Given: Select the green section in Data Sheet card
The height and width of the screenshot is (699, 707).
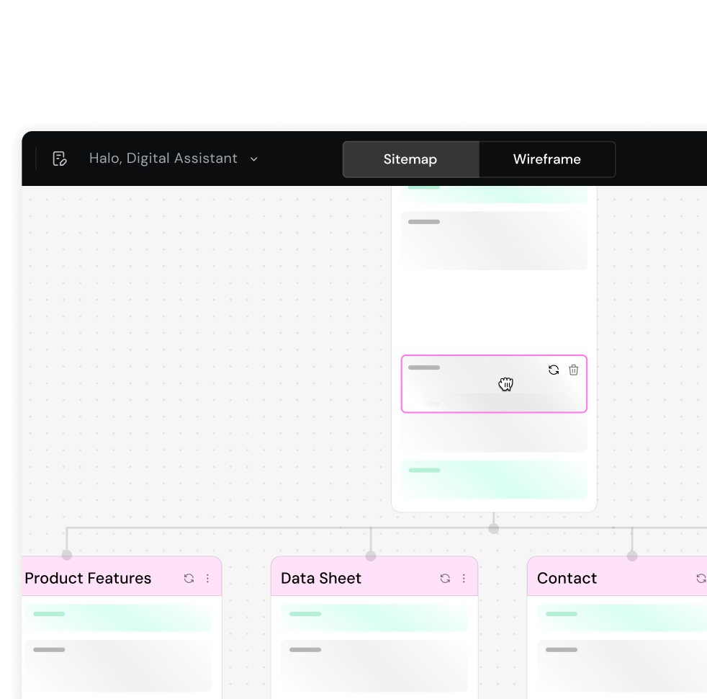Looking at the screenshot, I should [x=374, y=618].
